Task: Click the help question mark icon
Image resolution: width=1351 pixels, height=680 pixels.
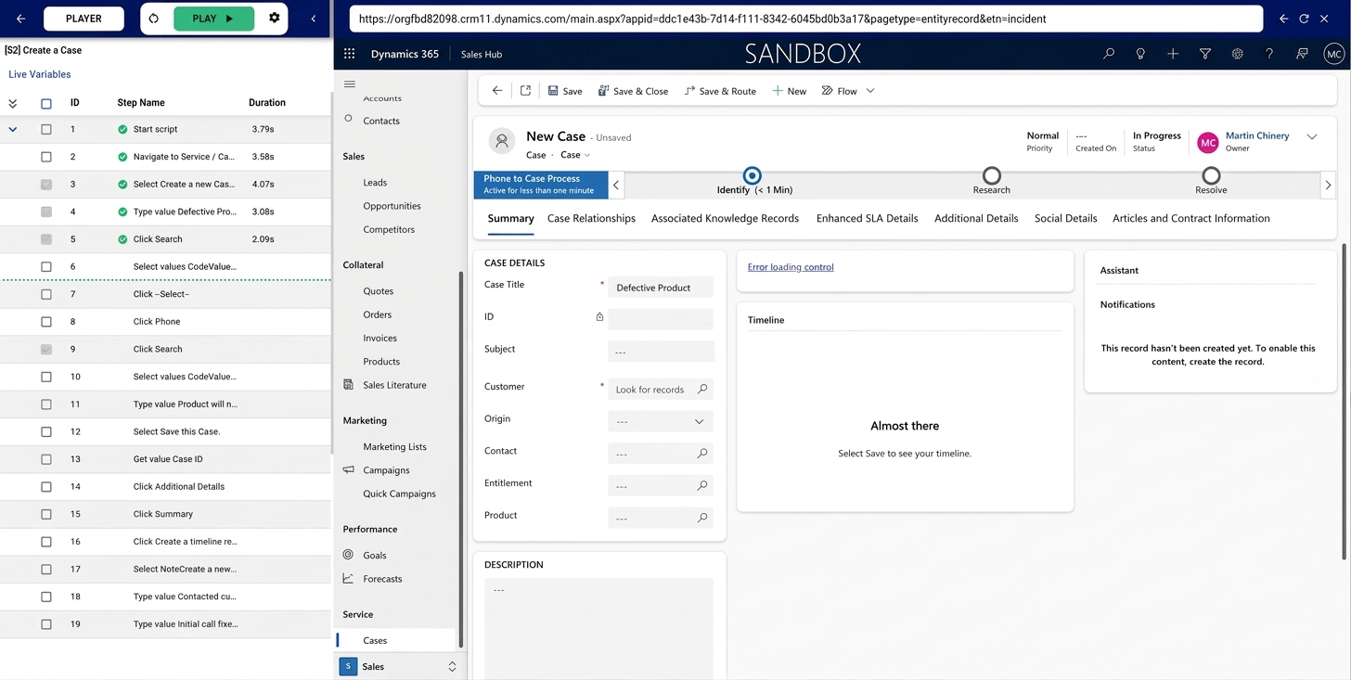Action: (x=1269, y=54)
